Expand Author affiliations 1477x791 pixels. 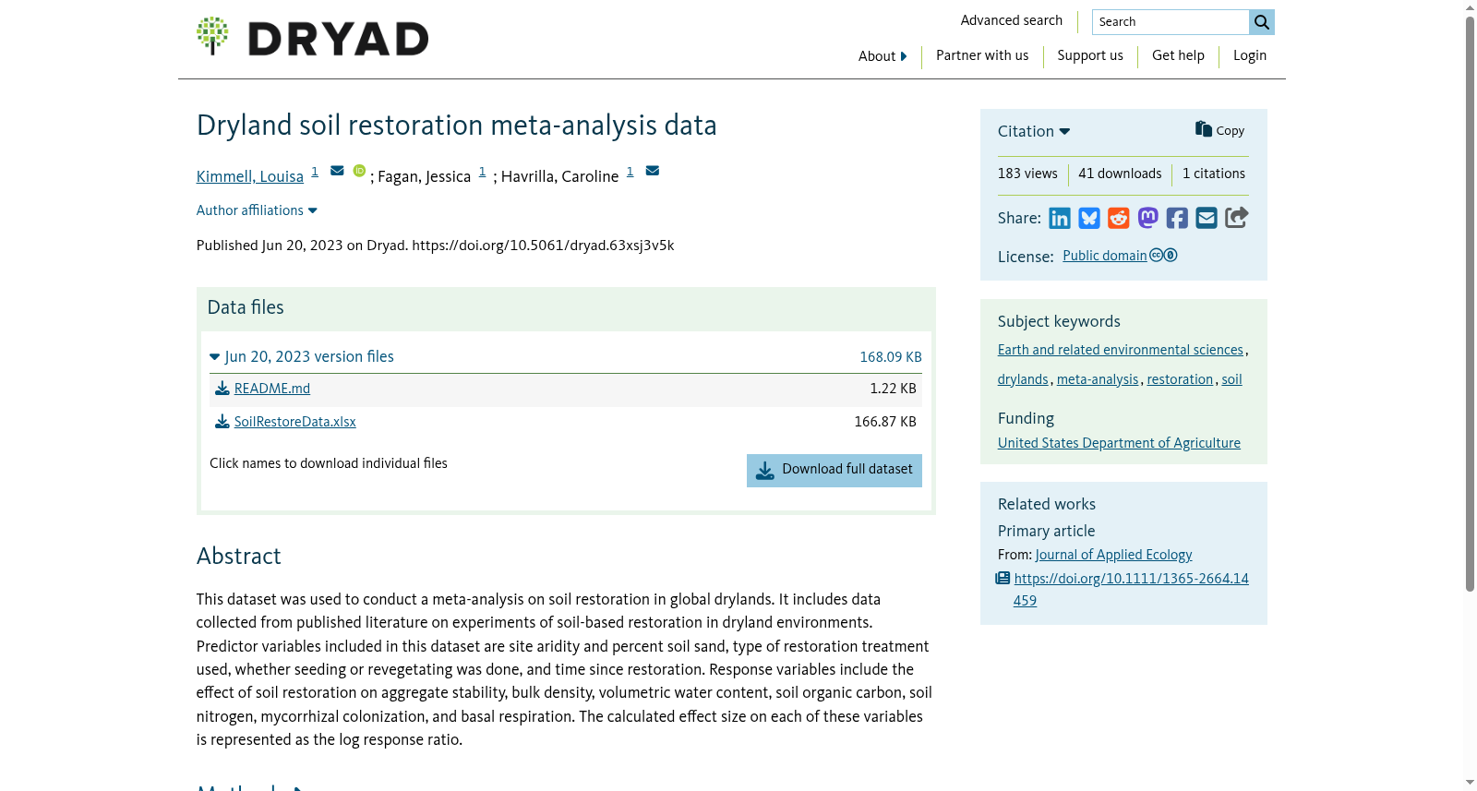(x=257, y=210)
